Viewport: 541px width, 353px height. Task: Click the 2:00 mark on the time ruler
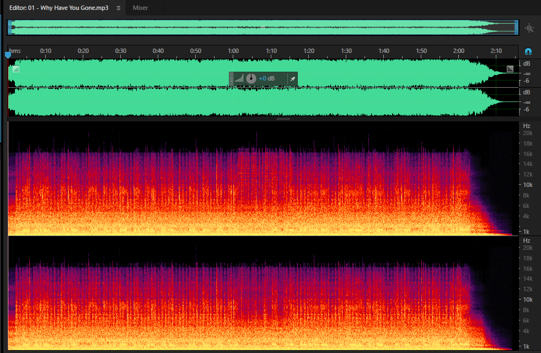[x=458, y=51]
